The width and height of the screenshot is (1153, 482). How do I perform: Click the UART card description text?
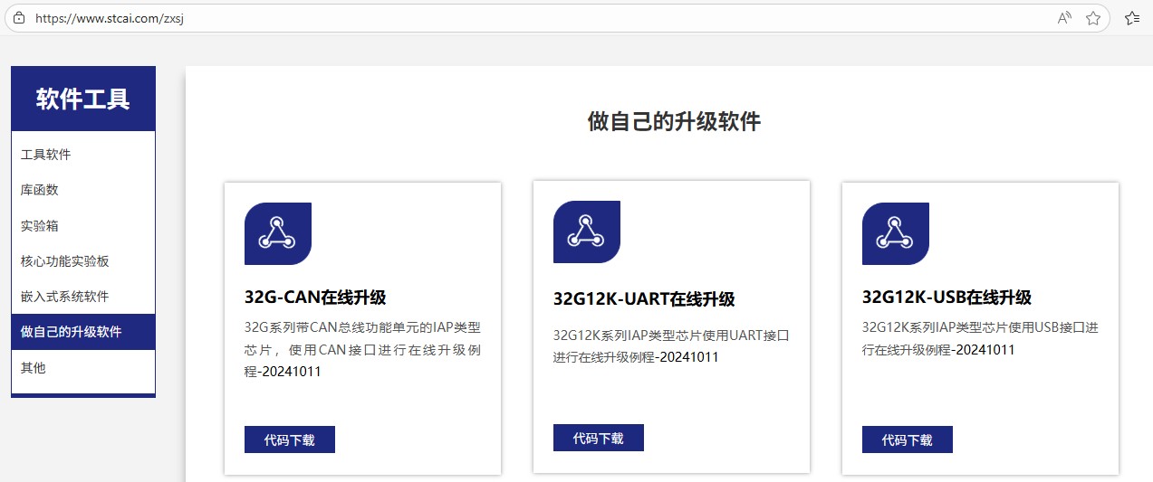[671, 346]
